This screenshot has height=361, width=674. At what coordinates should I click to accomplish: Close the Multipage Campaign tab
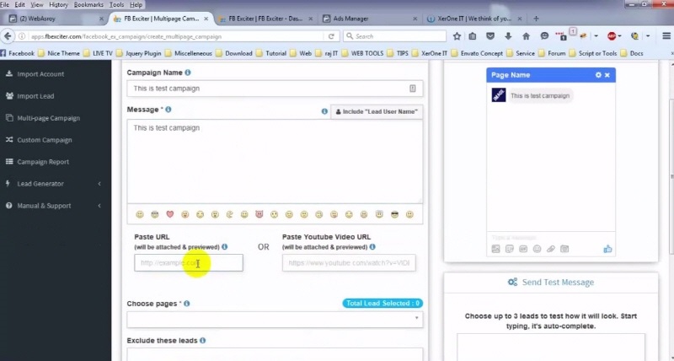tap(206, 19)
